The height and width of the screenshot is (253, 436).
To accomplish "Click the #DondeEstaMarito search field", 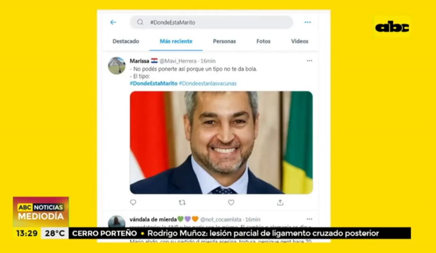I will [211, 22].
